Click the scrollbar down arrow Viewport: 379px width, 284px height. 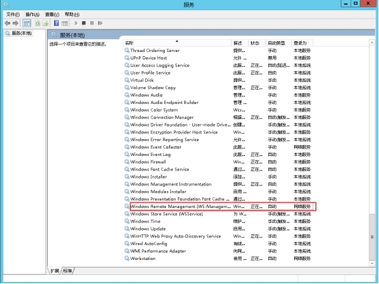372,263
